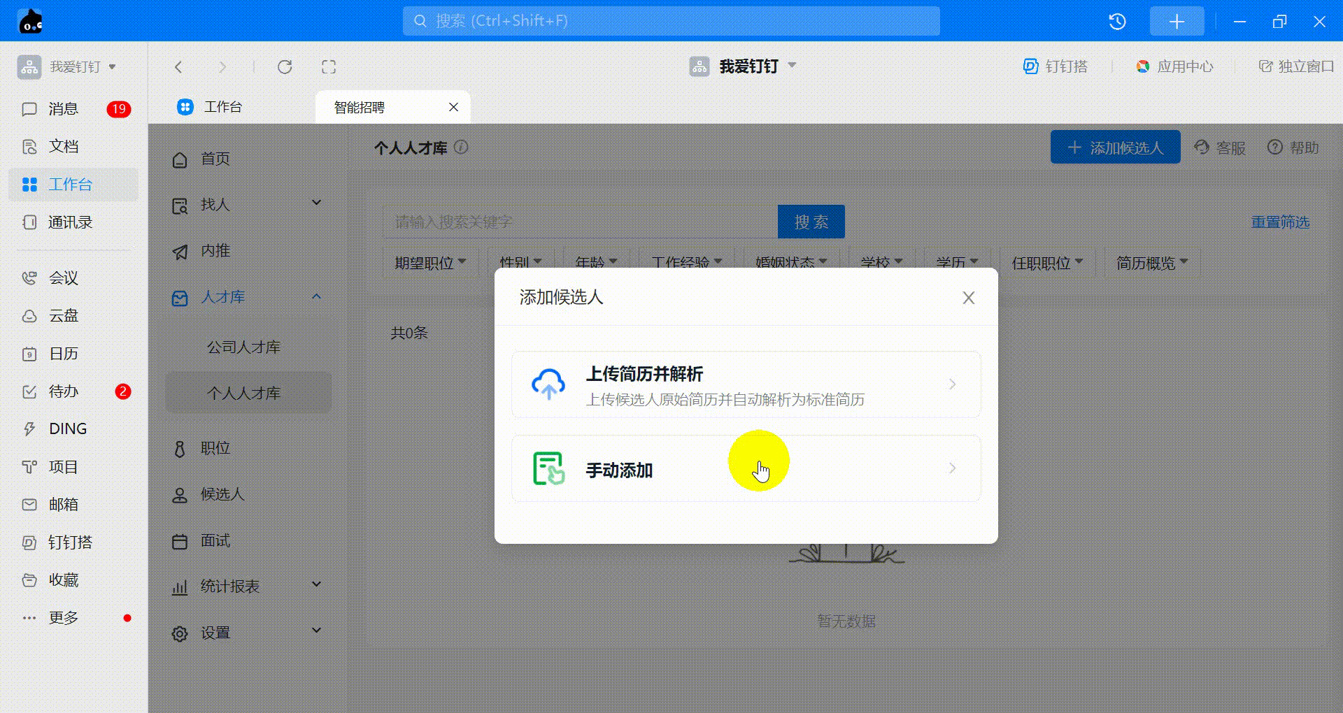Viewport: 1343px width, 713px height.
Task: Open 应用中心 app center
Action: (1175, 67)
